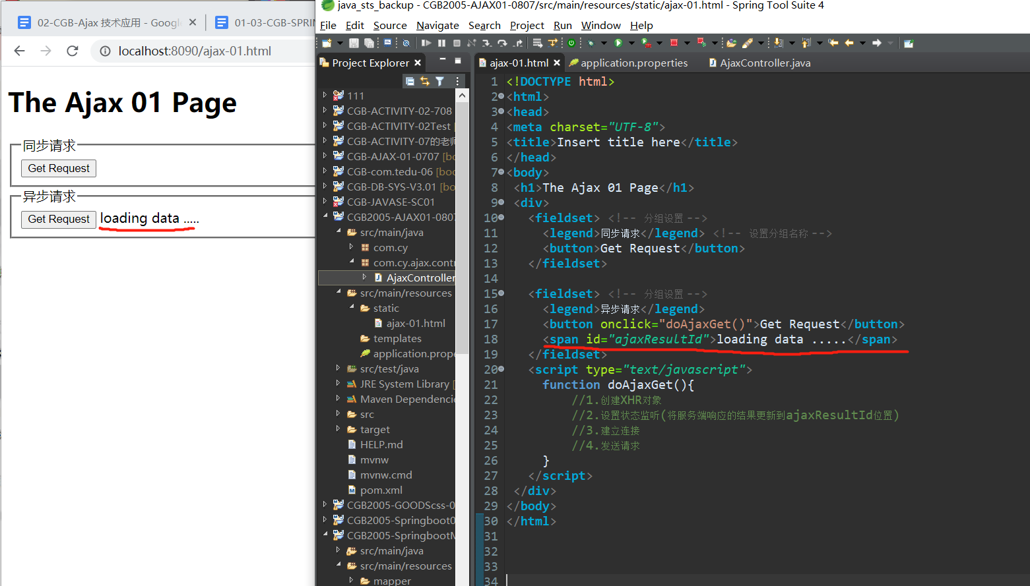
Task: Click the Previous Annotation up-arrow icon
Action: [x=806, y=43]
